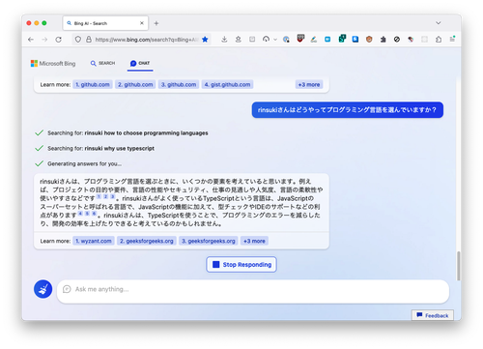Expand +3 more in the github sources row
Viewport: 483px width, 349px height.
[x=309, y=84]
